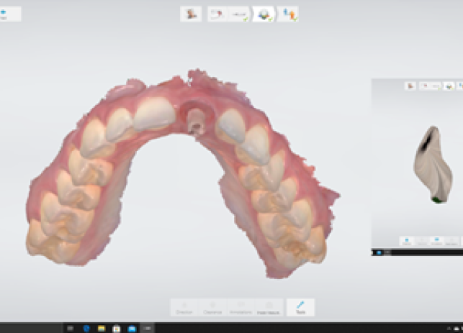The image size is (463, 333).
Task: Open the Tools panel in bottom toolbar
Action: 300,307
